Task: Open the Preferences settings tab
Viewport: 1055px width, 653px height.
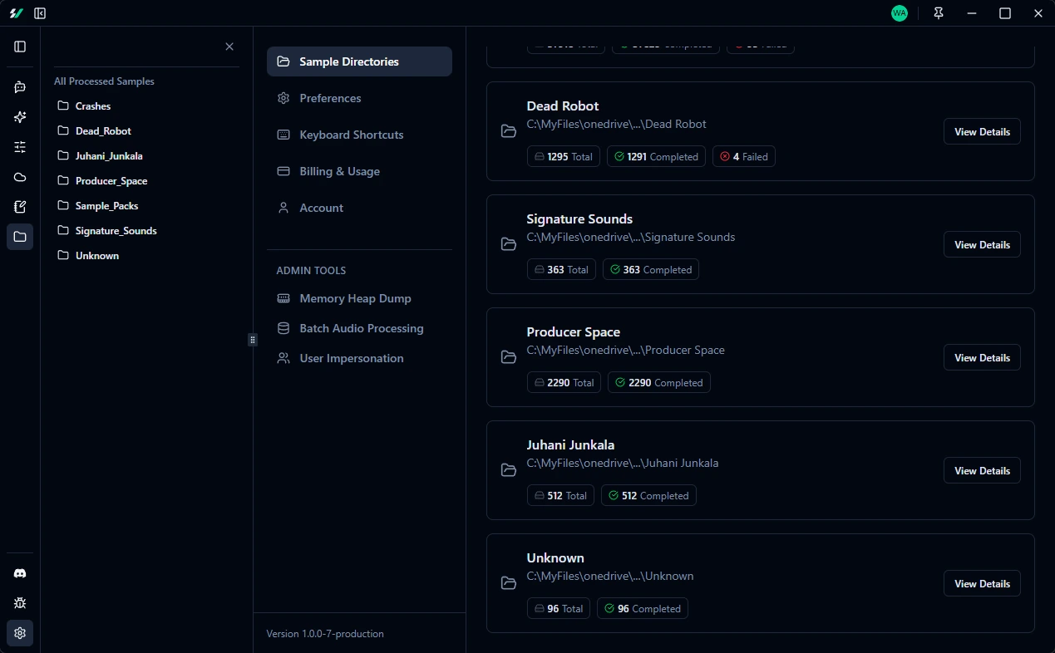Action: pos(330,98)
